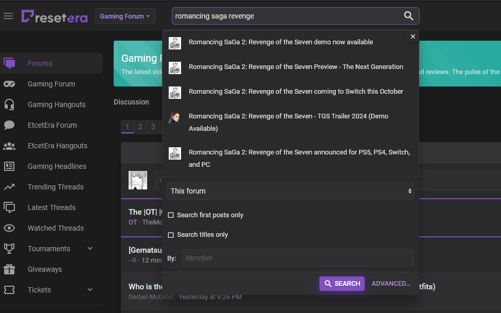501x313 pixels.
Task: Go to page 2 of threads
Action: [140, 127]
